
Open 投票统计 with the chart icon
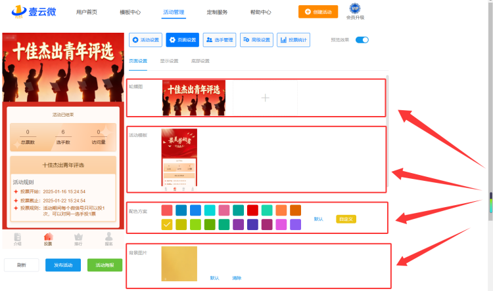pyautogui.click(x=293, y=40)
